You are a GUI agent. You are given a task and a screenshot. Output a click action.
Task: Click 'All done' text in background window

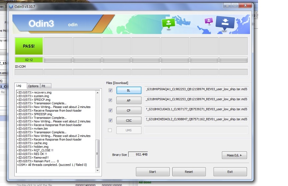145,182
